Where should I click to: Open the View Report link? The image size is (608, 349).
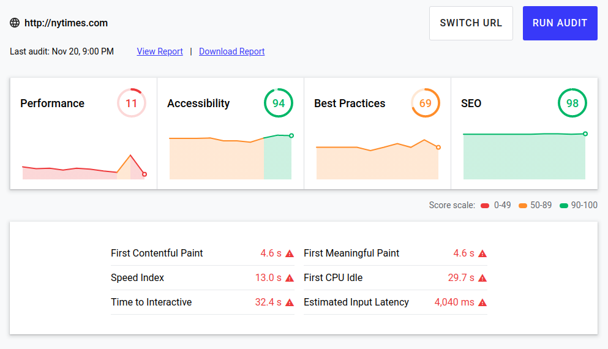pos(160,51)
